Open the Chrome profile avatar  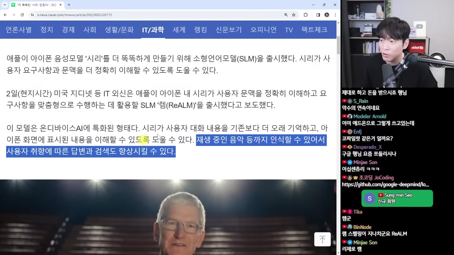click(327, 15)
